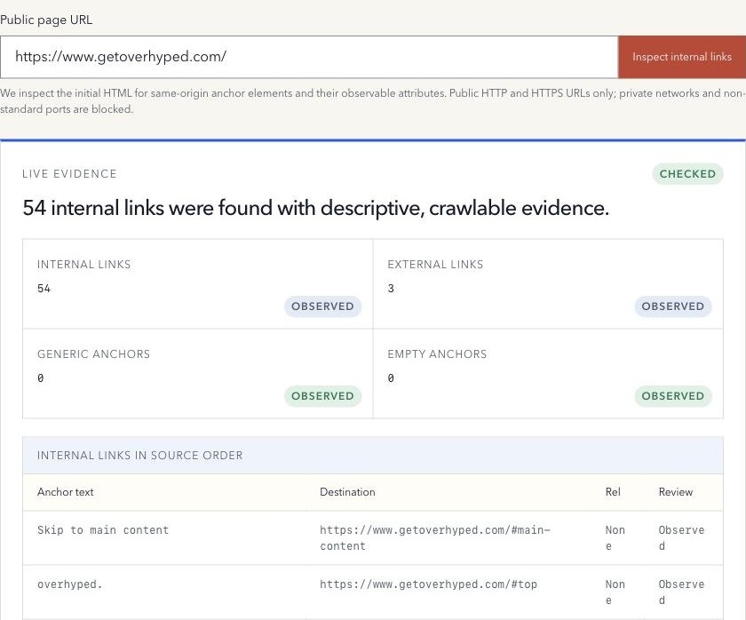The height and width of the screenshot is (620, 746).
Task: Click the Review column header
Action: (676, 492)
